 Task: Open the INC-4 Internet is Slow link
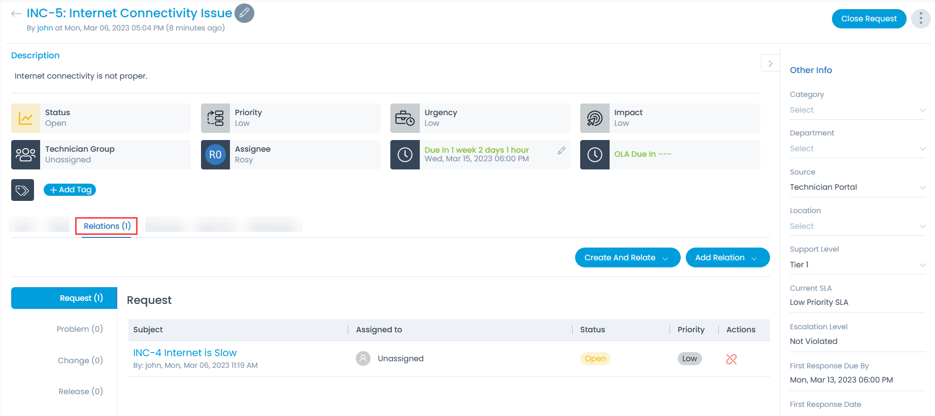pos(185,353)
